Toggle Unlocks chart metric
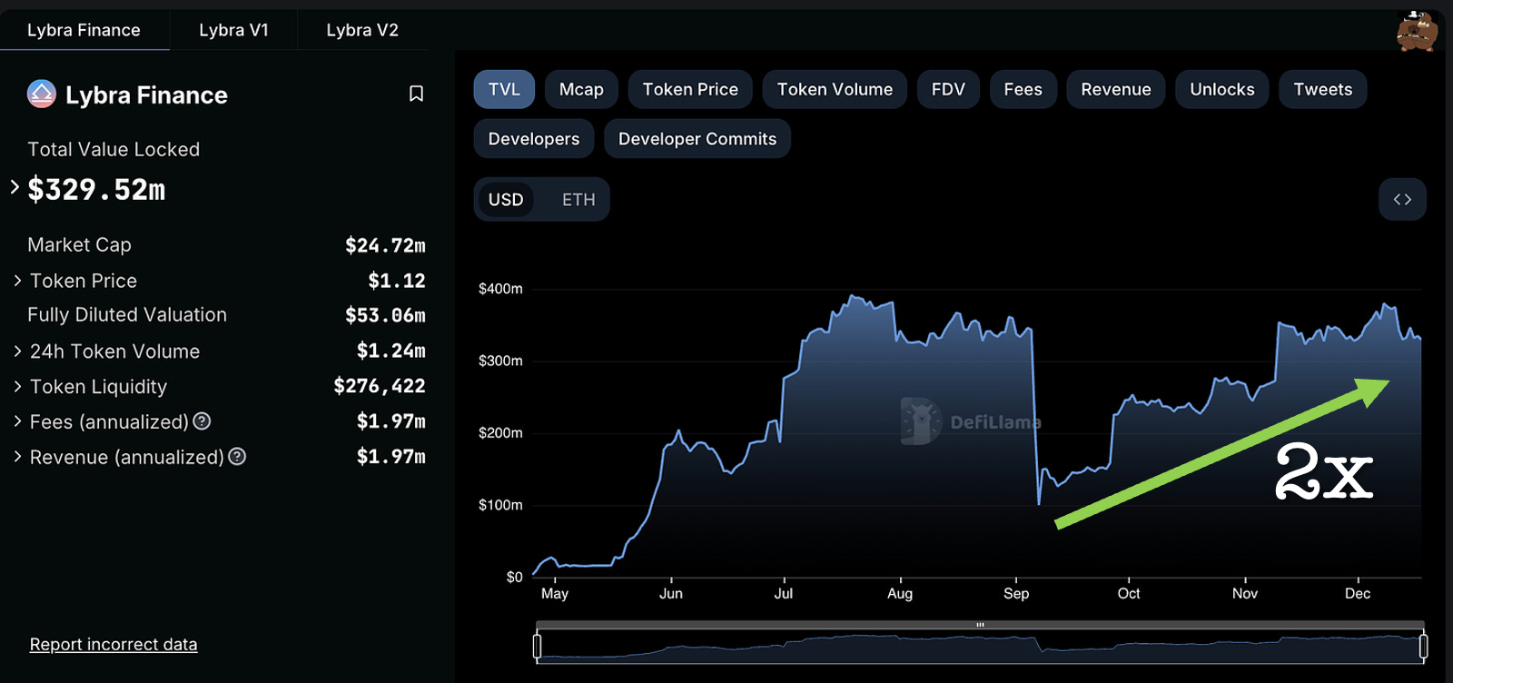1522x683 pixels. (1222, 89)
